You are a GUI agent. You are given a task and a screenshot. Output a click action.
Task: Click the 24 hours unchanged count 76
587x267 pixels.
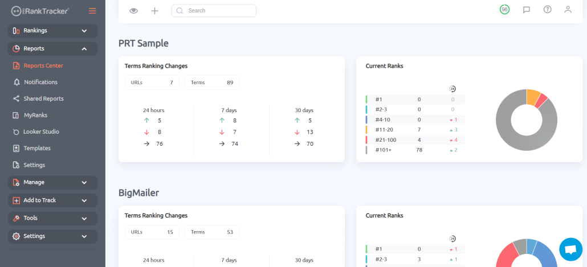(x=160, y=143)
